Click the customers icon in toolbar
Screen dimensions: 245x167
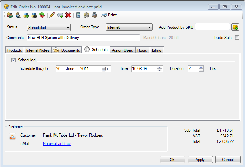coord(10,15)
